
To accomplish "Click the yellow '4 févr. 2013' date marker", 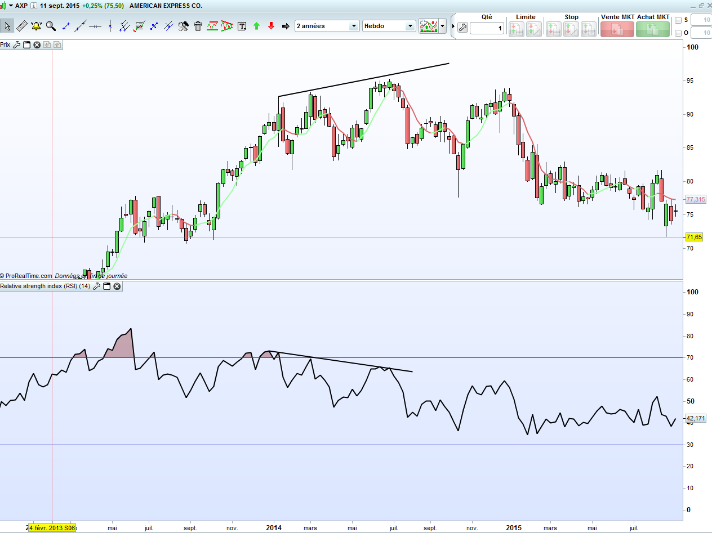I will pos(52,528).
